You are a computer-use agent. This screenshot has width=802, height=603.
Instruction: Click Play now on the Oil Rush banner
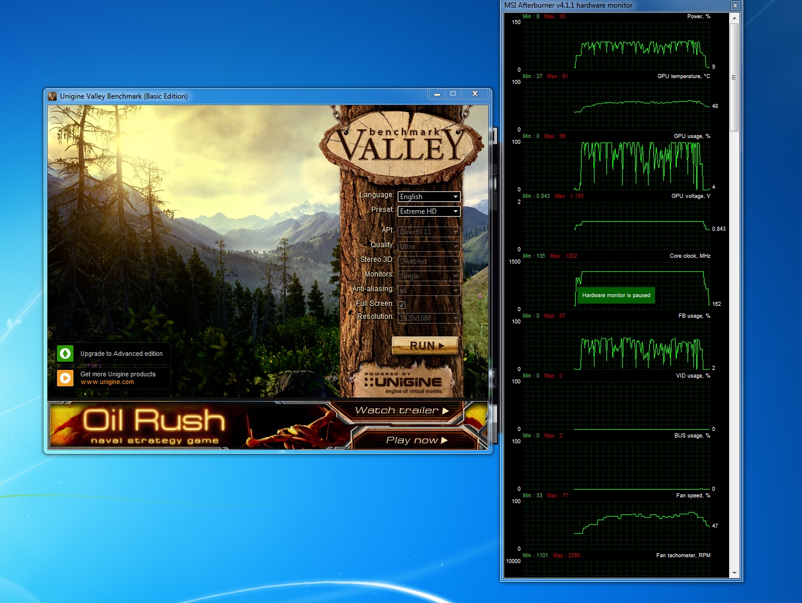click(417, 440)
